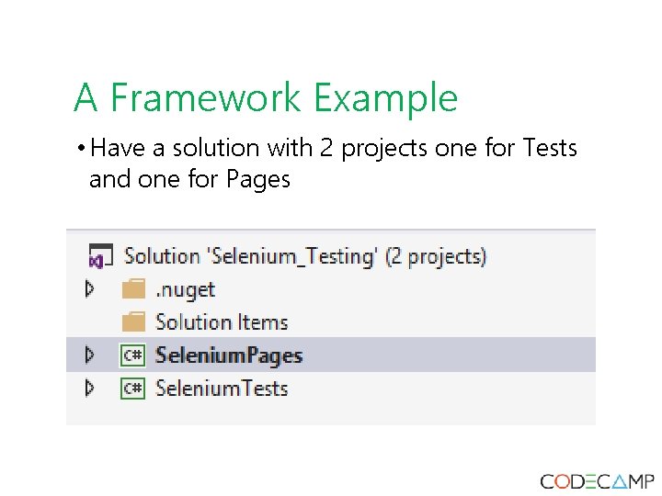Screen dimensions: 662x496
Task: Click the Visual Studio solution icon
Action: pyautogui.click(x=99, y=256)
